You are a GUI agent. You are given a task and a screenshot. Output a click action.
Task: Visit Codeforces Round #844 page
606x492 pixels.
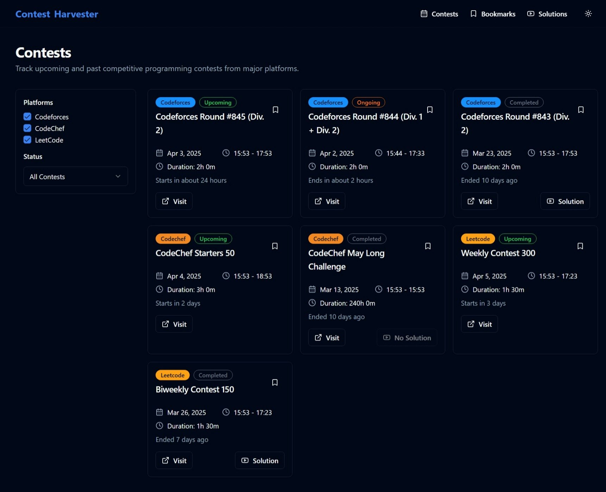point(327,201)
